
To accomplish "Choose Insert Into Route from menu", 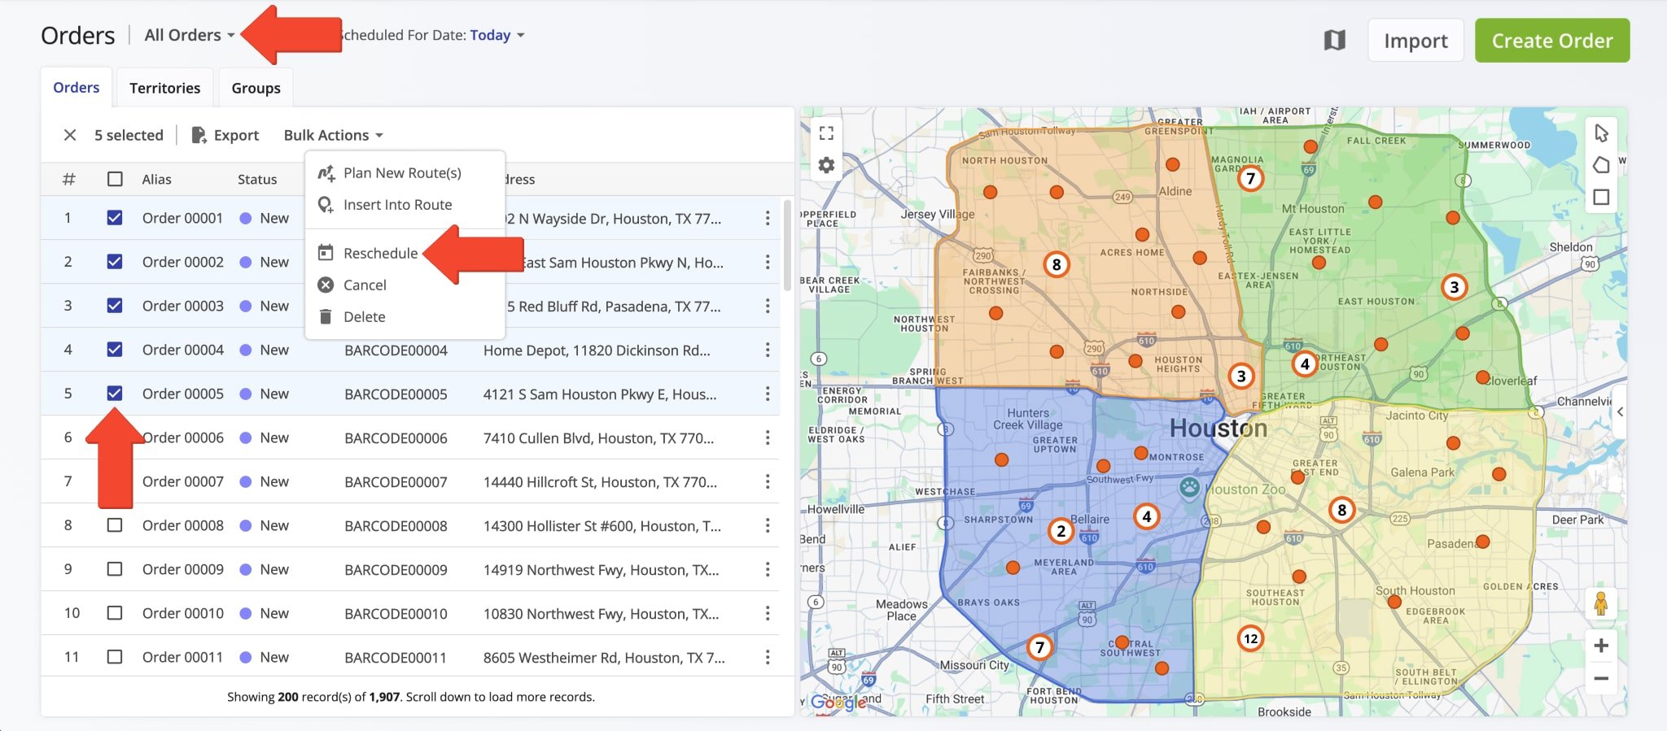I will pos(405,205).
